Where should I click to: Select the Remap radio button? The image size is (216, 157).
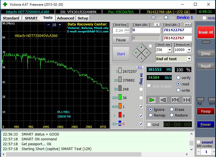pyautogui.click(x=150, y=115)
